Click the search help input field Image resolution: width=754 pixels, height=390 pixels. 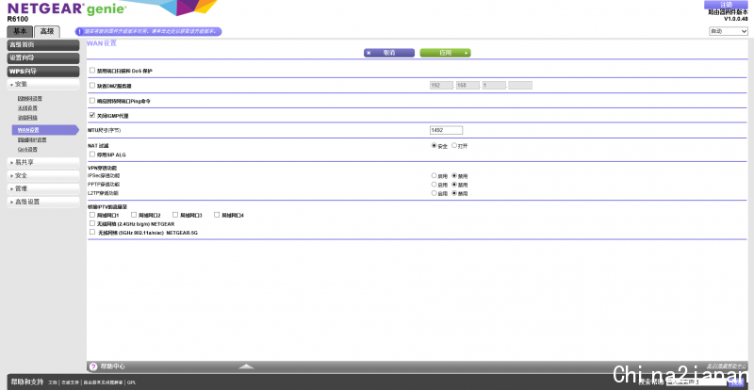[696, 382]
